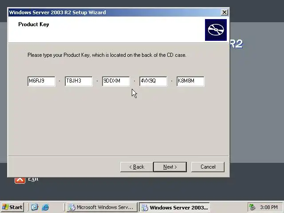Image resolution: width=284 pixels, height=213 pixels.
Task: Open the Start menu
Action: [x=12, y=207]
